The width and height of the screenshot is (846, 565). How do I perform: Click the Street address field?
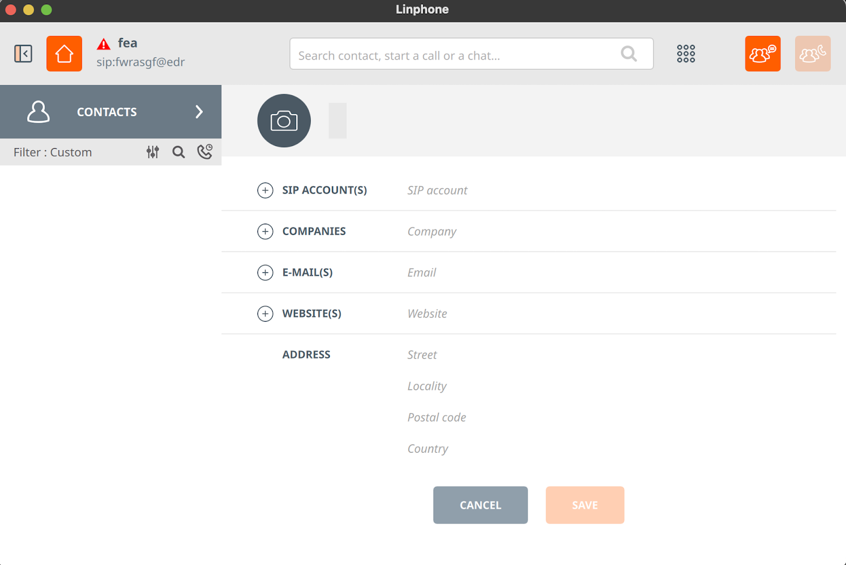tap(619, 355)
